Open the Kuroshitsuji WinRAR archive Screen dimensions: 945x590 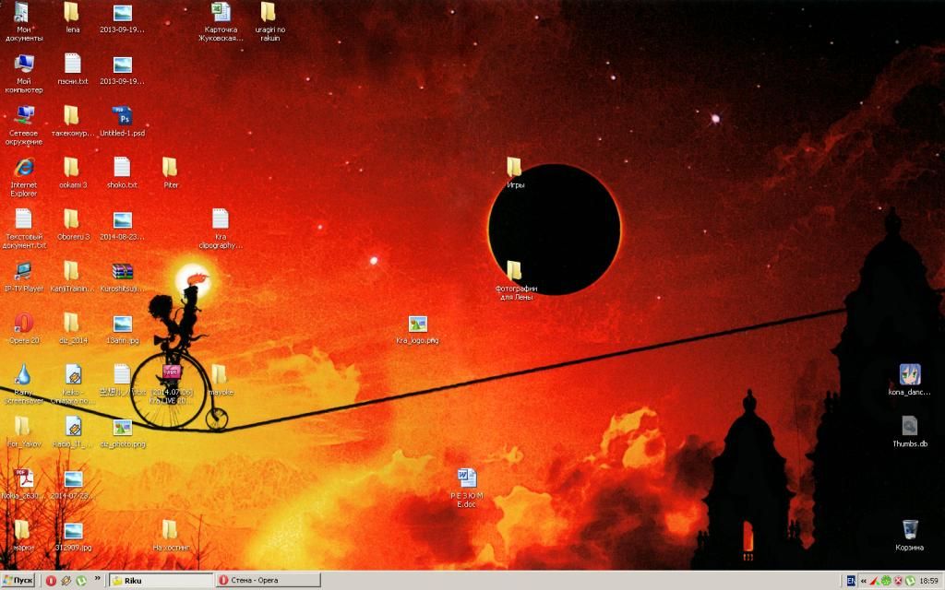[123, 272]
